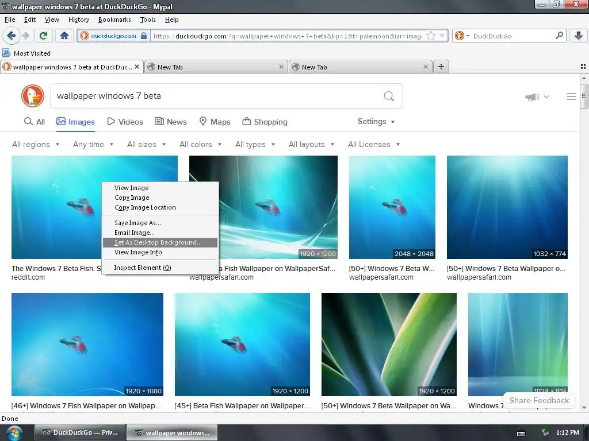
Task: Open the 1920 × 1080 fish wallpaper thumbnail
Action: point(87,345)
